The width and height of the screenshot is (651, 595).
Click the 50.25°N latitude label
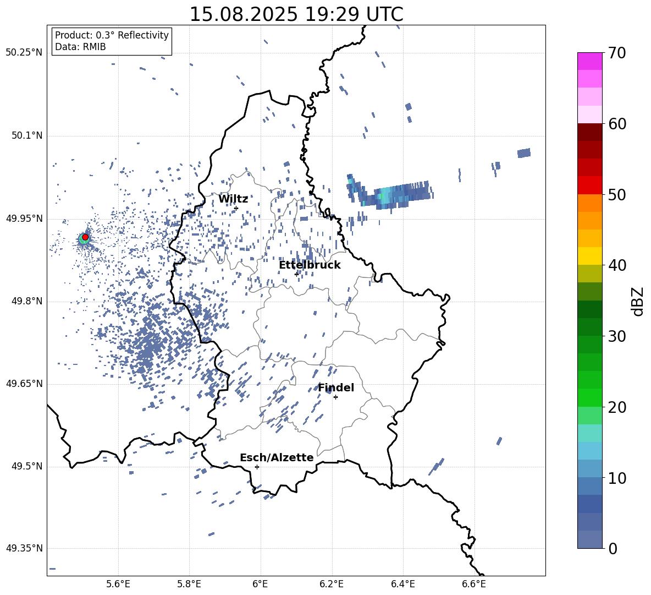pos(24,53)
